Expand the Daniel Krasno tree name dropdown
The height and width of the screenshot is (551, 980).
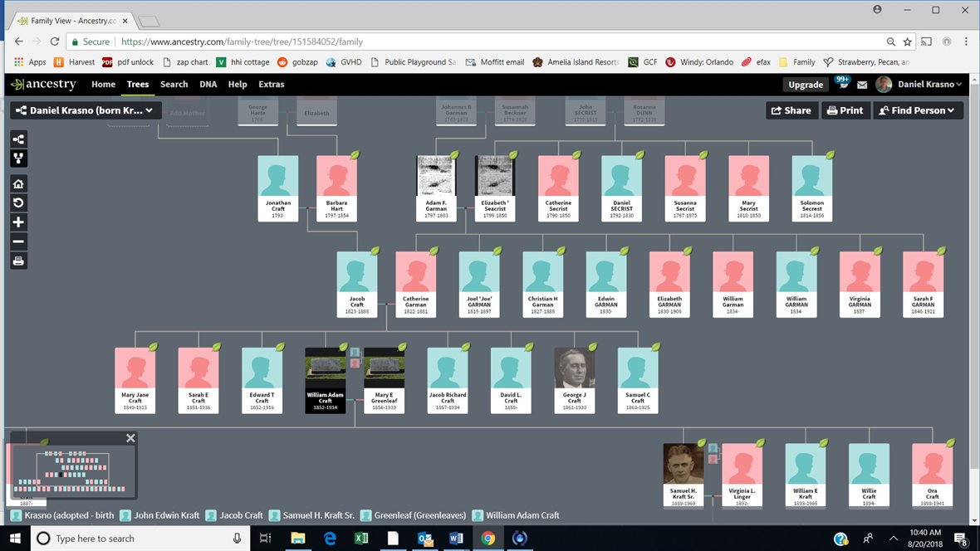[x=86, y=110]
